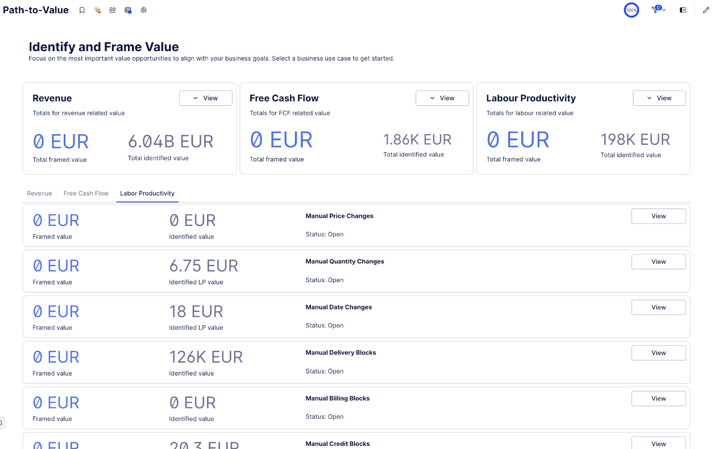714x449 pixels.
Task: Open the filter funnel icon
Action: pyautogui.click(x=657, y=10)
